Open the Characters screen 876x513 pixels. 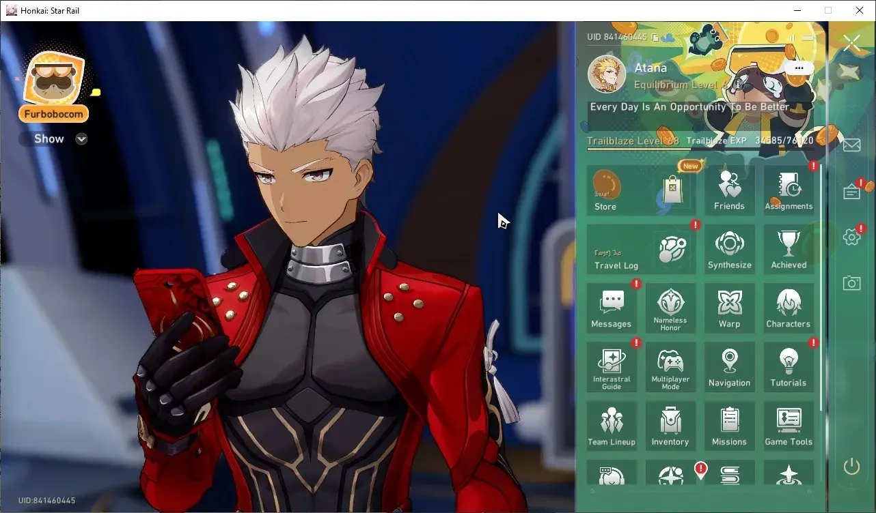789,308
